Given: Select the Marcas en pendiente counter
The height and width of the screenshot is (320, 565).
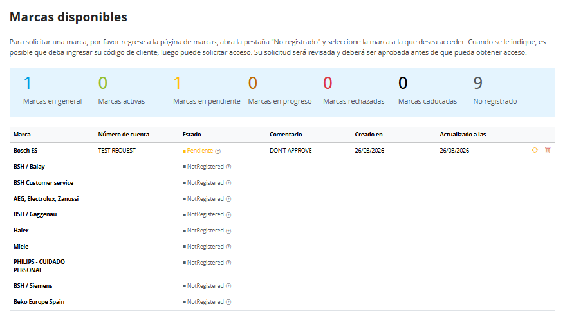Looking at the screenshot, I should tap(207, 90).
